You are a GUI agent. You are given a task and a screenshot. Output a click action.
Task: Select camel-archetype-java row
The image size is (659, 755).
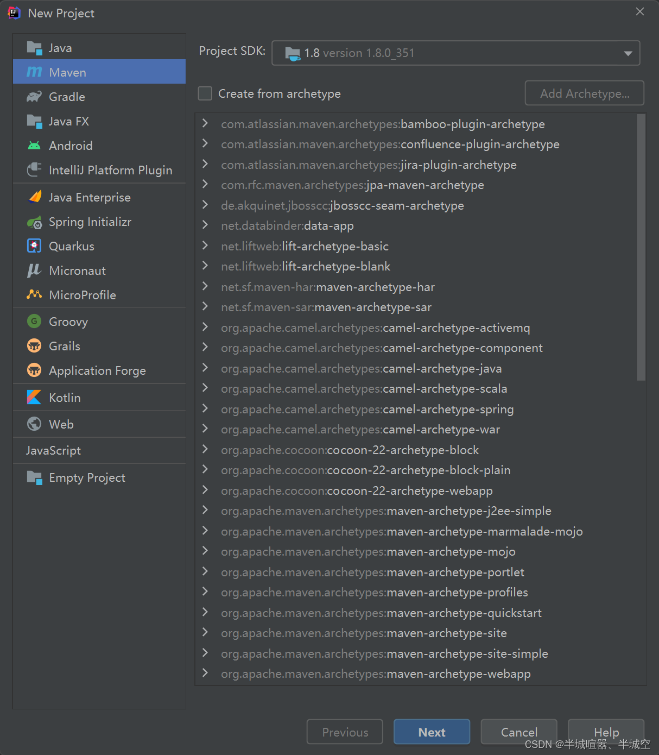pos(416,368)
